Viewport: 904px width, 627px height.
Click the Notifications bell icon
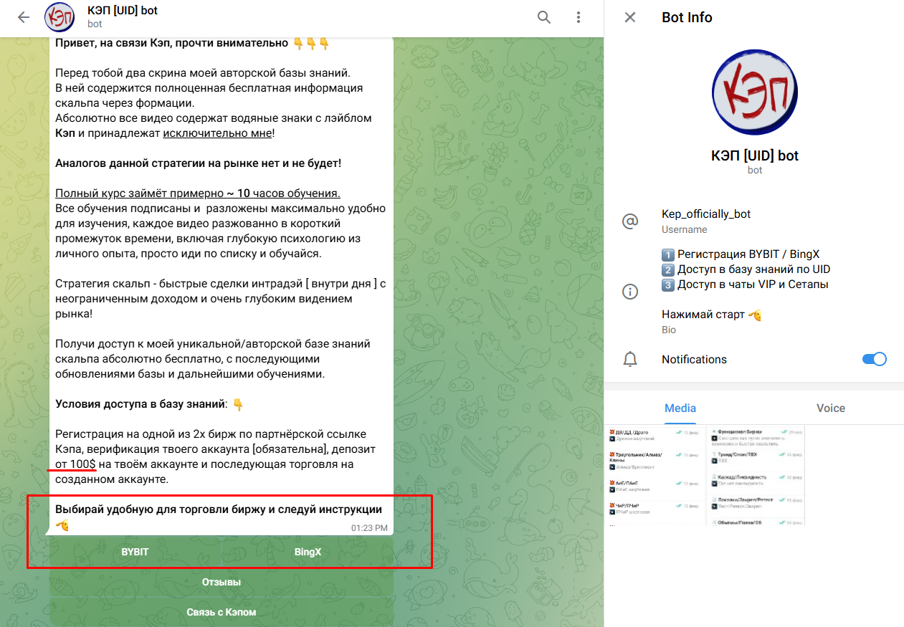[630, 360]
